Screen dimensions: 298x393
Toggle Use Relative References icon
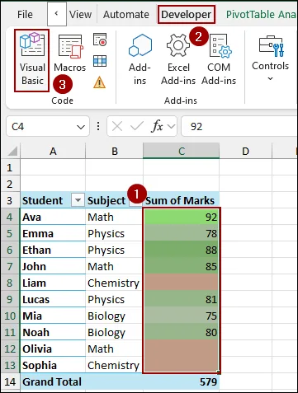[100, 61]
